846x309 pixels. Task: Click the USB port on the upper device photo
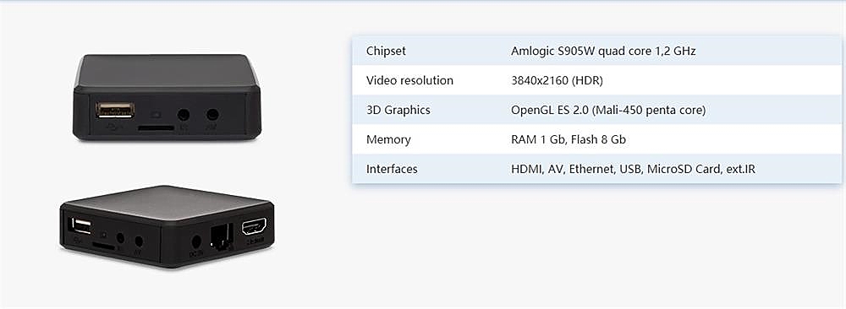[x=115, y=110]
